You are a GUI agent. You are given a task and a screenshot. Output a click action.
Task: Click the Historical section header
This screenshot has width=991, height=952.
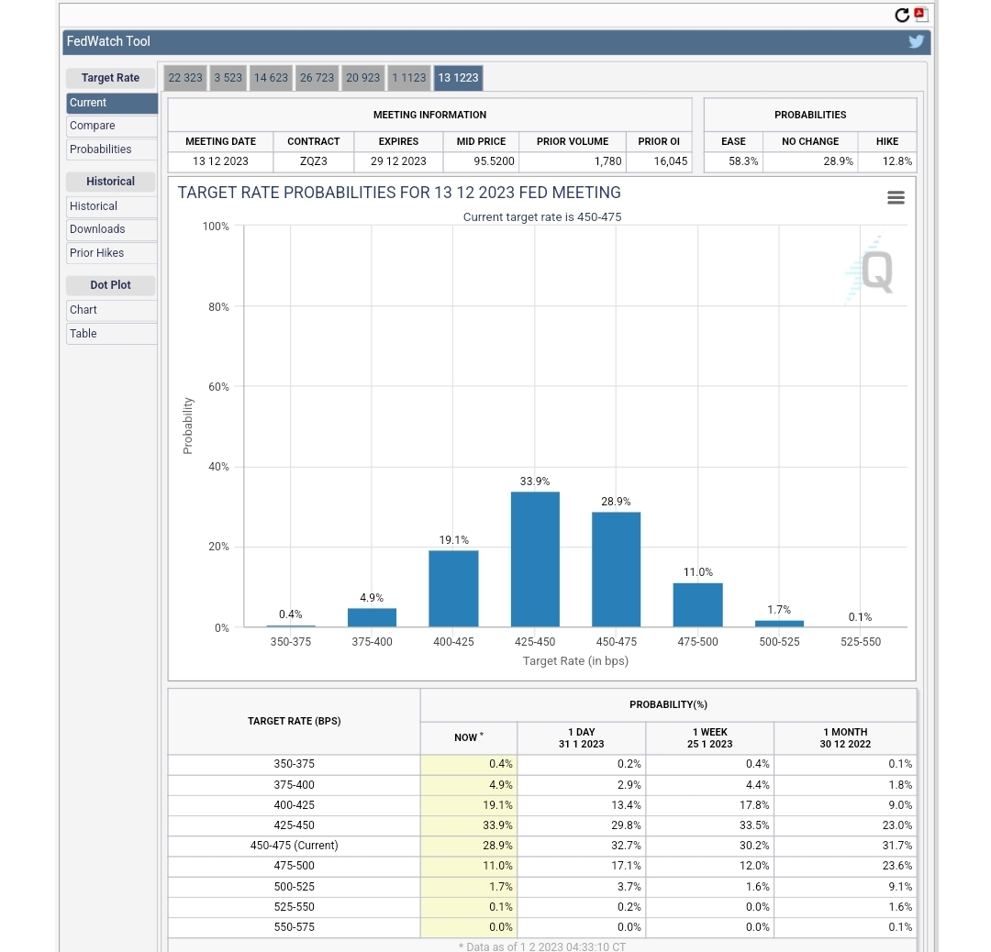(111, 182)
